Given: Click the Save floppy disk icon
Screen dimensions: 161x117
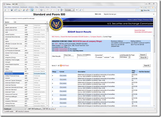Looking at the screenshot, I should (12, 10).
